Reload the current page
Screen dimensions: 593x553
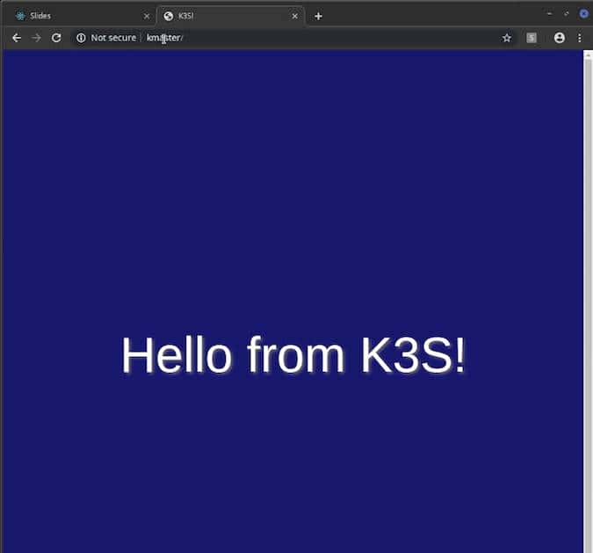(x=56, y=38)
